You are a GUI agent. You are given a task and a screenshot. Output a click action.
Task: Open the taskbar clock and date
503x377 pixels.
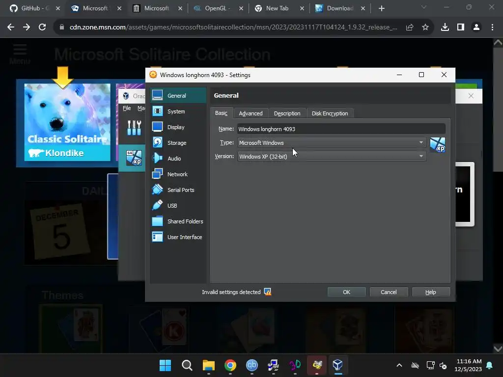tap(468, 365)
